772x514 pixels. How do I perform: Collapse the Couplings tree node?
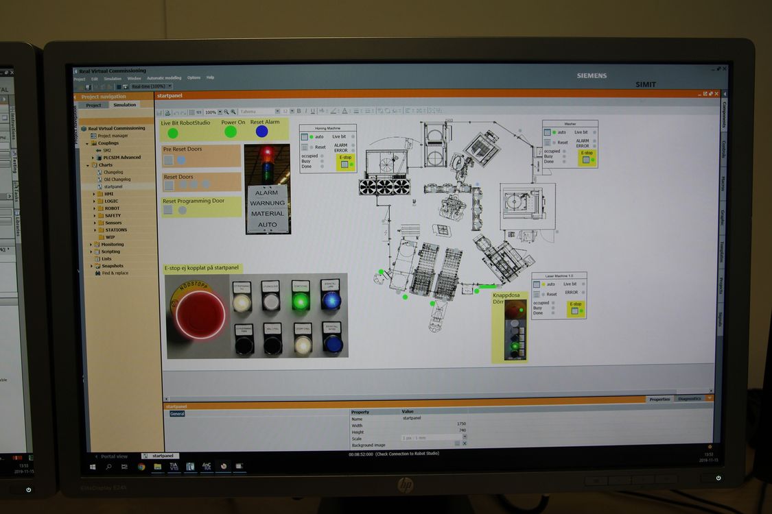(x=88, y=143)
